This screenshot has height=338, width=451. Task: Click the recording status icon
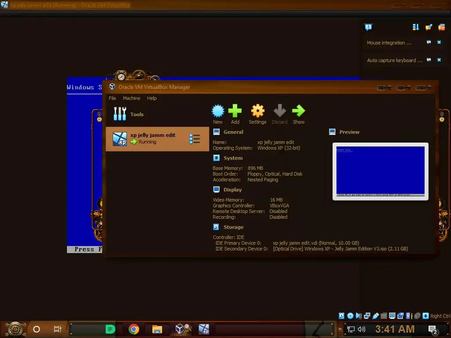click(400, 316)
